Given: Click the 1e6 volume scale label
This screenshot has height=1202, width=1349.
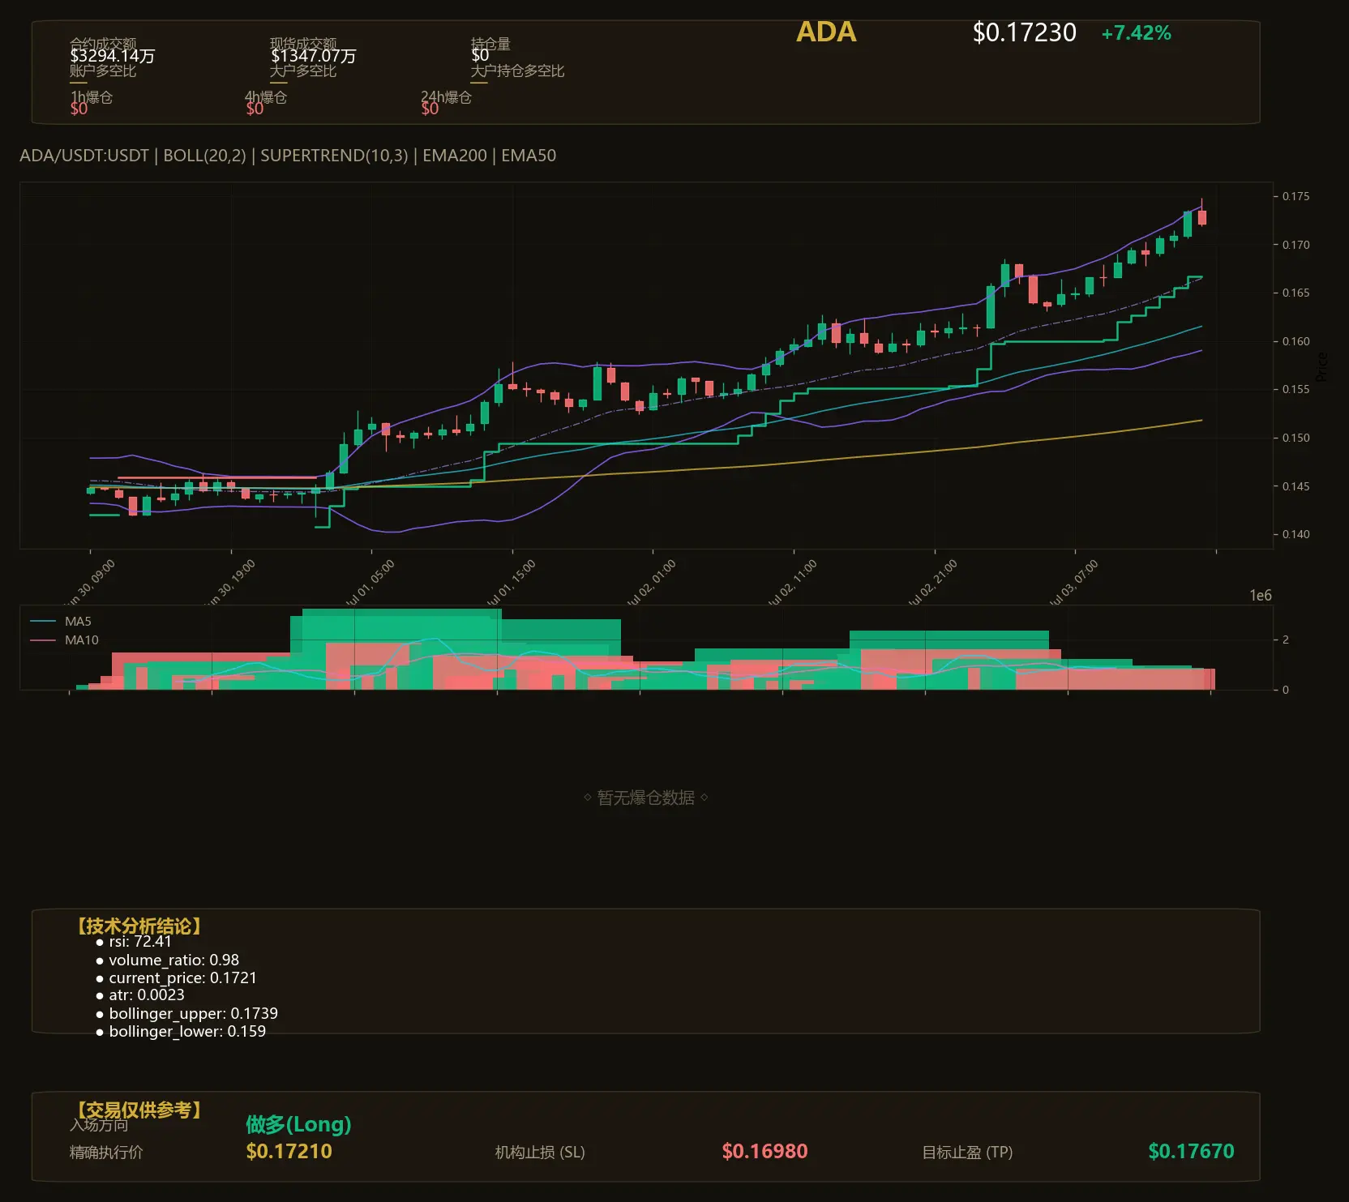Looking at the screenshot, I should coord(1261,596).
